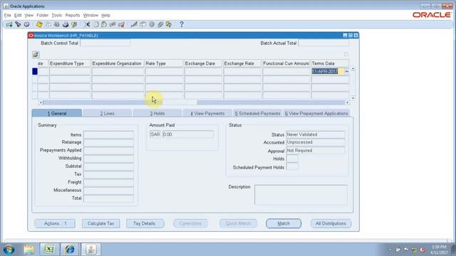Open the Folder menu
The height and width of the screenshot is (256, 456).
[43, 15]
